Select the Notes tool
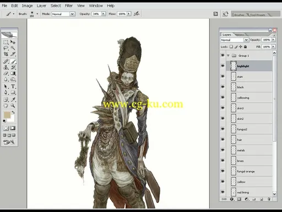 click(x=6, y=99)
